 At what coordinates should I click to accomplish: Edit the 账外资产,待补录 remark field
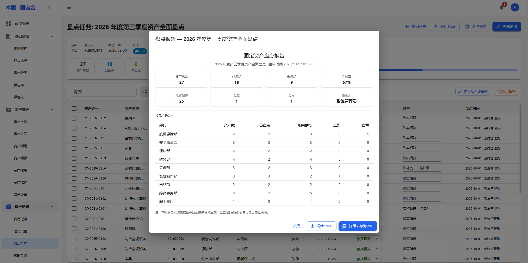tap(421, 168)
